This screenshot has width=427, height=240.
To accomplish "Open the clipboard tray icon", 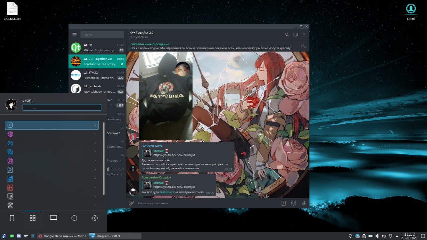I will pos(364,236).
